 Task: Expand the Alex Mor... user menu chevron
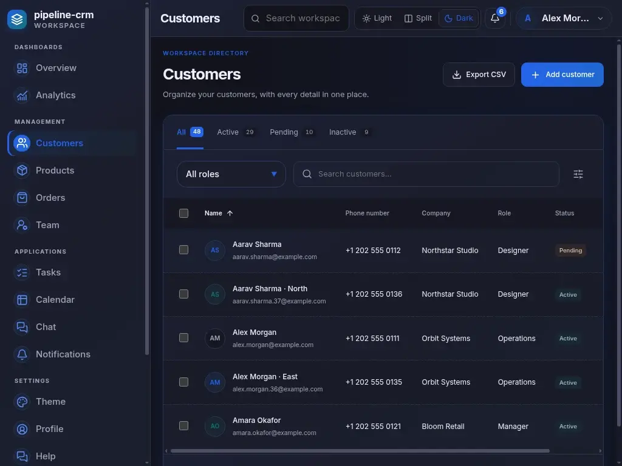pos(600,19)
